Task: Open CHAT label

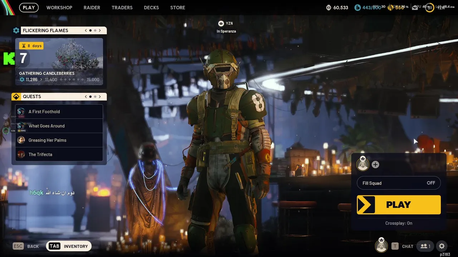Action: pos(408,246)
